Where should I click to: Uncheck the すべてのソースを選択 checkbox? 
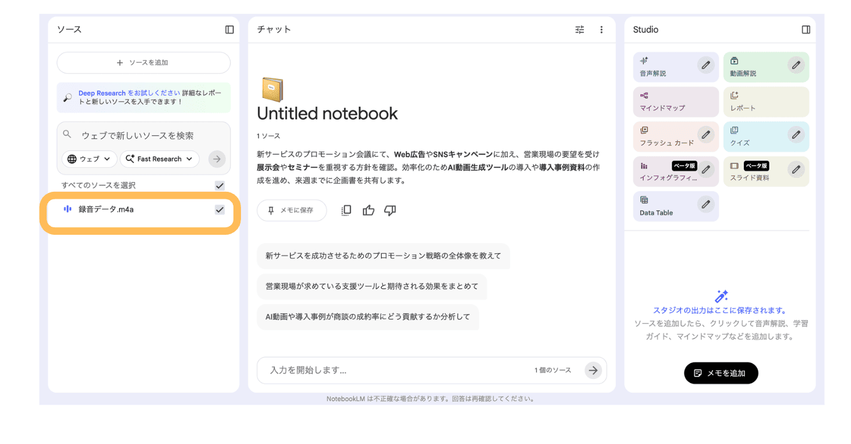click(219, 185)
